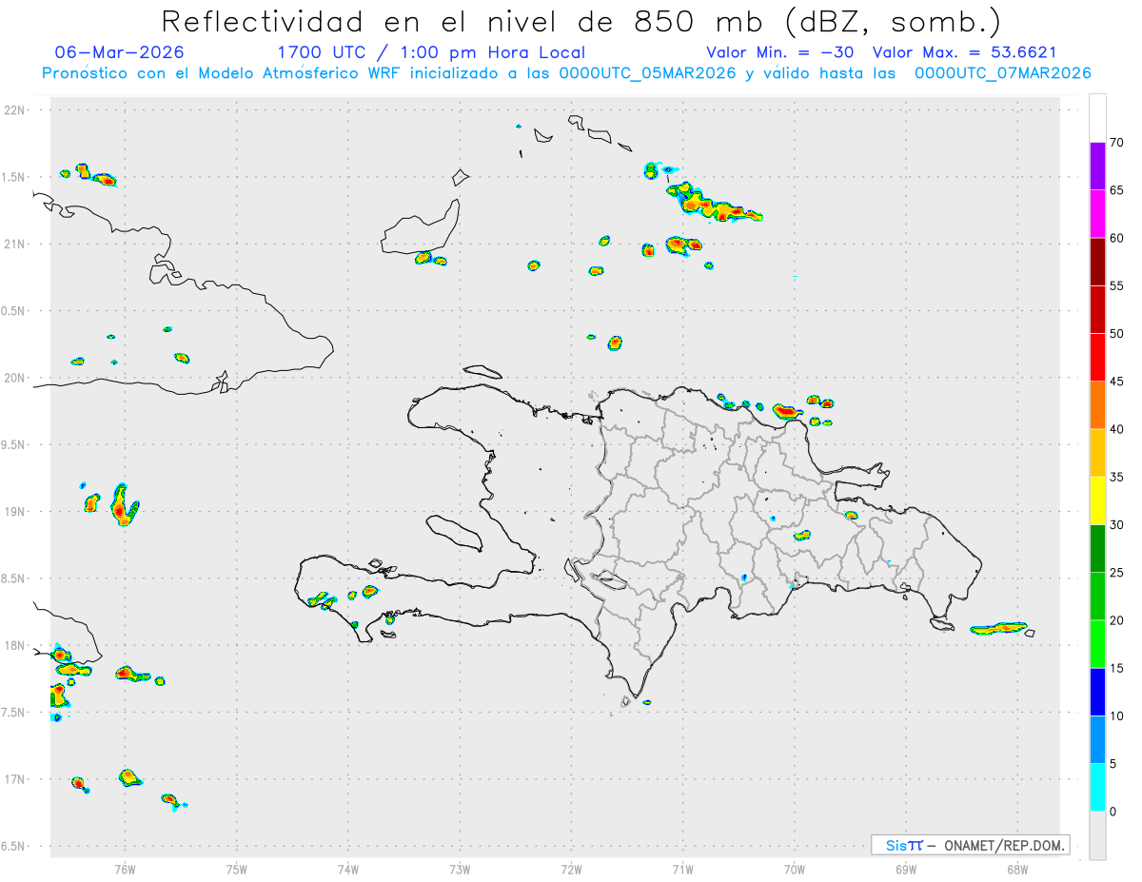
Task: Pick the dark red 55–60 dBZ colorbar segment
Action: 1097,262
